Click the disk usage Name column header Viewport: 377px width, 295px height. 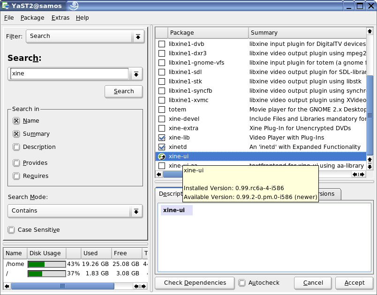[15, 253]
